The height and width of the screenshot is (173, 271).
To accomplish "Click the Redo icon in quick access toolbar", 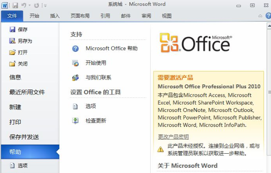I will click(36, 6).
